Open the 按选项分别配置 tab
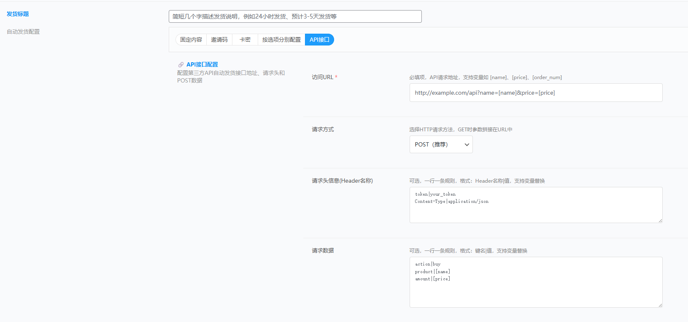Image resolution: width=688 pixels, height=322 pixels. tap(281, 40)
